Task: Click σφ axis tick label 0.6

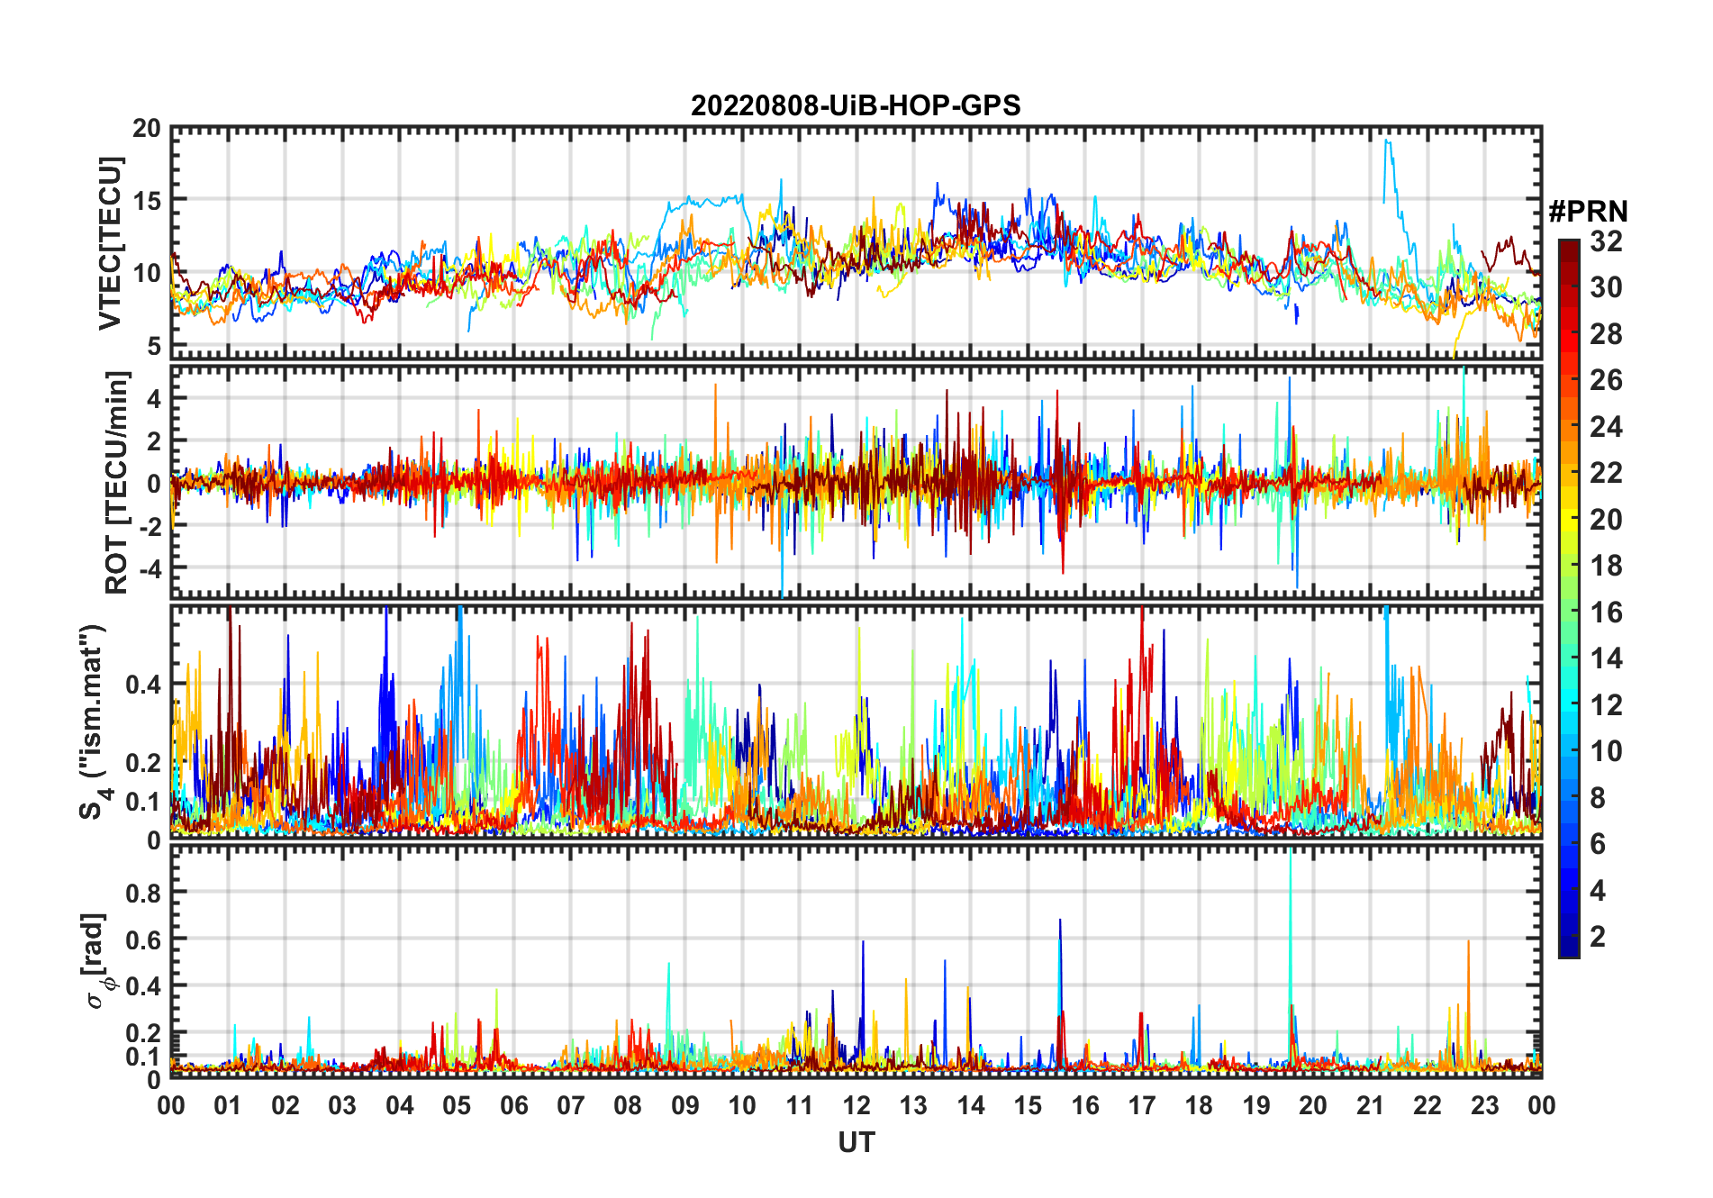Action: (x=143, y=940)
